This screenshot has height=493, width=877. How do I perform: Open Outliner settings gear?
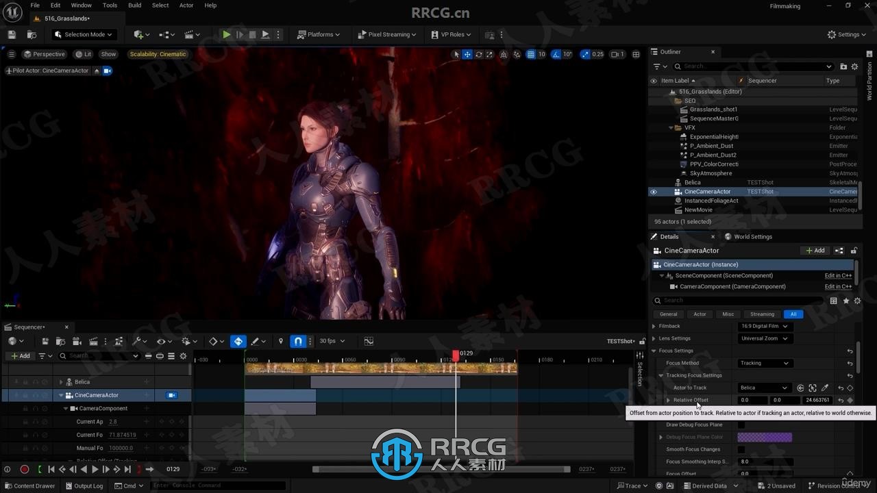[854, 66]
